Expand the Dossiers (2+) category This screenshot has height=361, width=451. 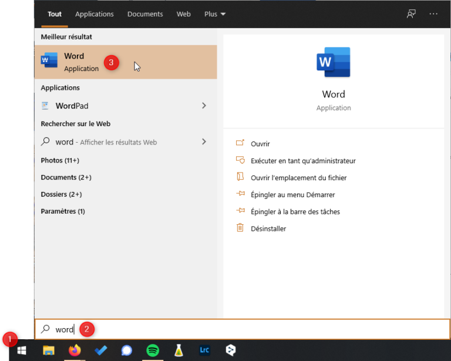pos(61,194)
